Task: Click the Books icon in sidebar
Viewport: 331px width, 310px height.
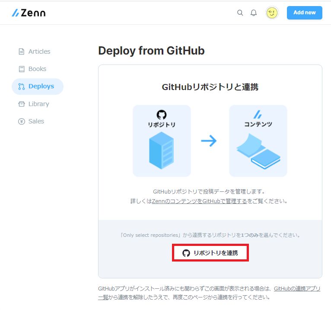Action: tap(22, 69)
